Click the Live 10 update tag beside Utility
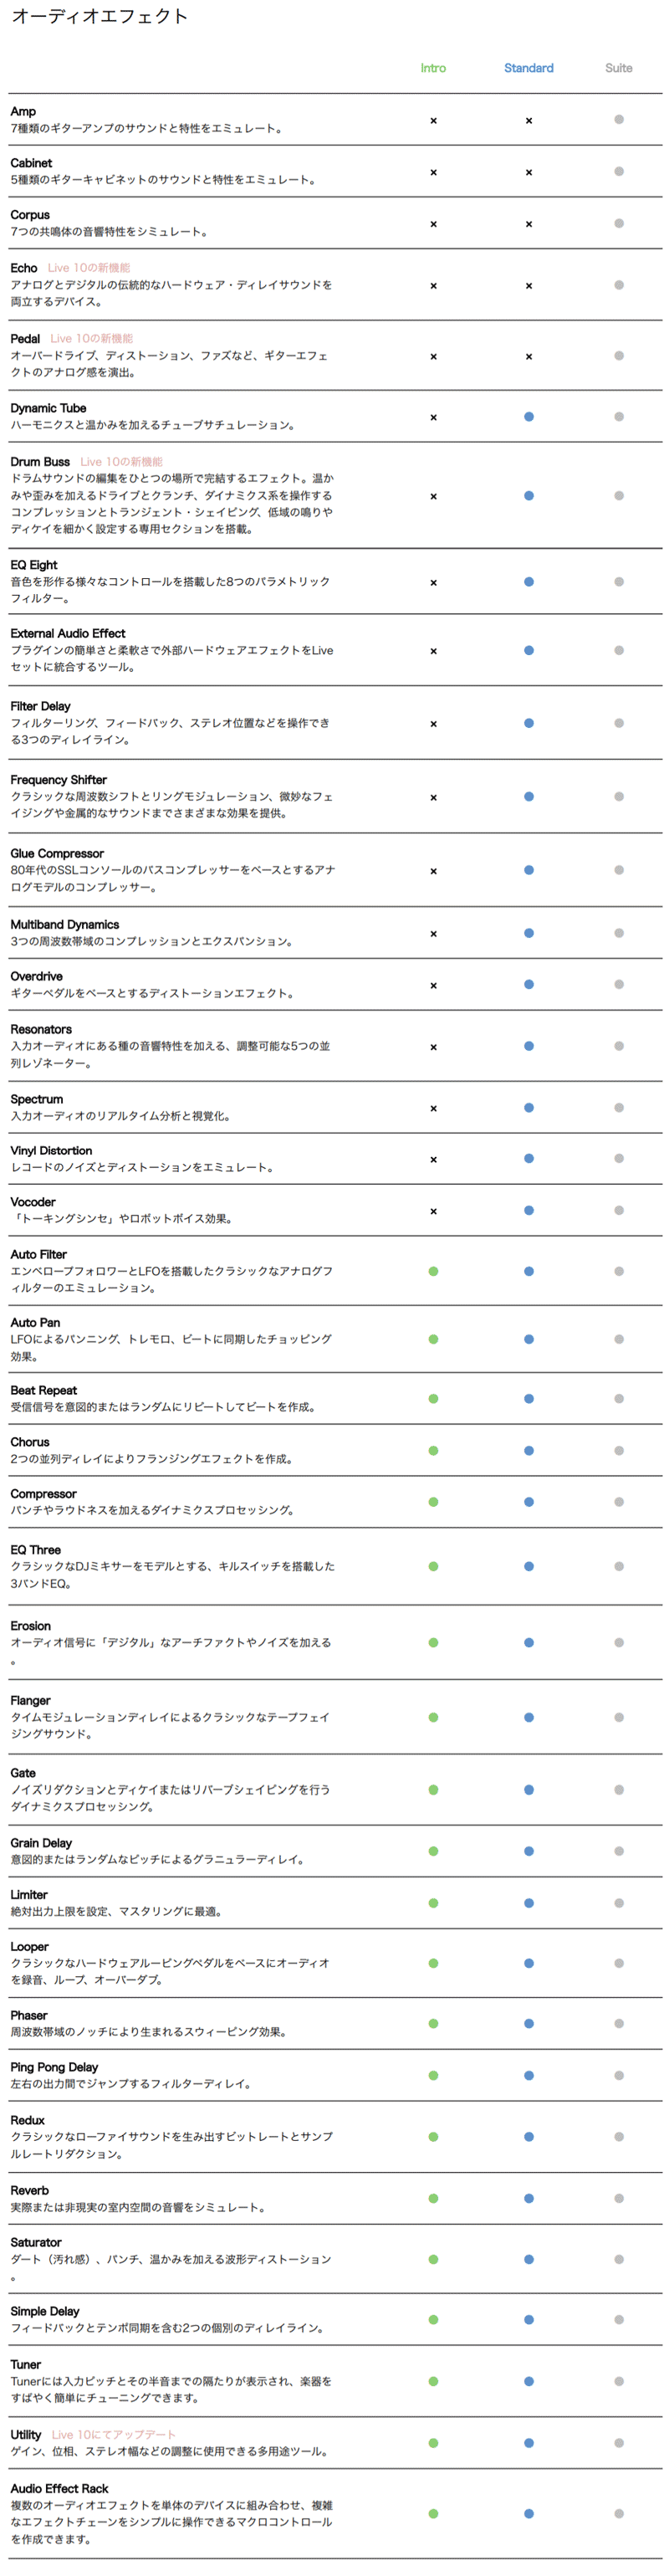669x2576 pixels. point(114,2434)
